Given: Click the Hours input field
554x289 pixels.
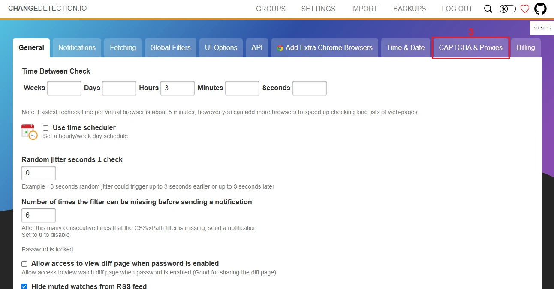Looking at the screenshot, I should coord(178,88).
